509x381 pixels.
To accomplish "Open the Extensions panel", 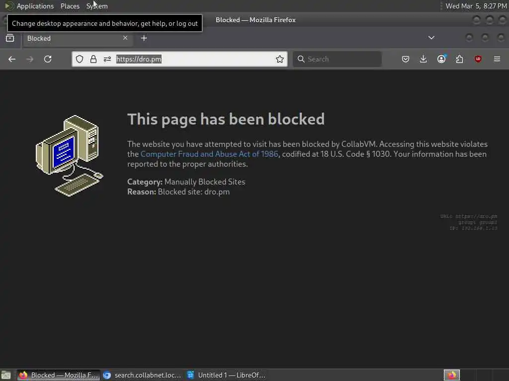I will click(459, 60).
